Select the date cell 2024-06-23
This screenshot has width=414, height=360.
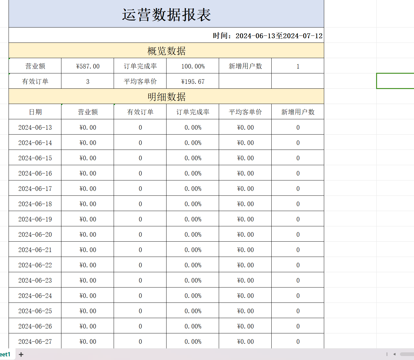pos(35,280)
